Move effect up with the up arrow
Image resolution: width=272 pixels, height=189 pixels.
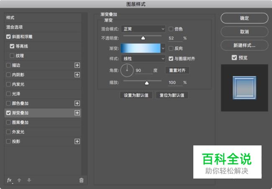click(x=19, y=180)
